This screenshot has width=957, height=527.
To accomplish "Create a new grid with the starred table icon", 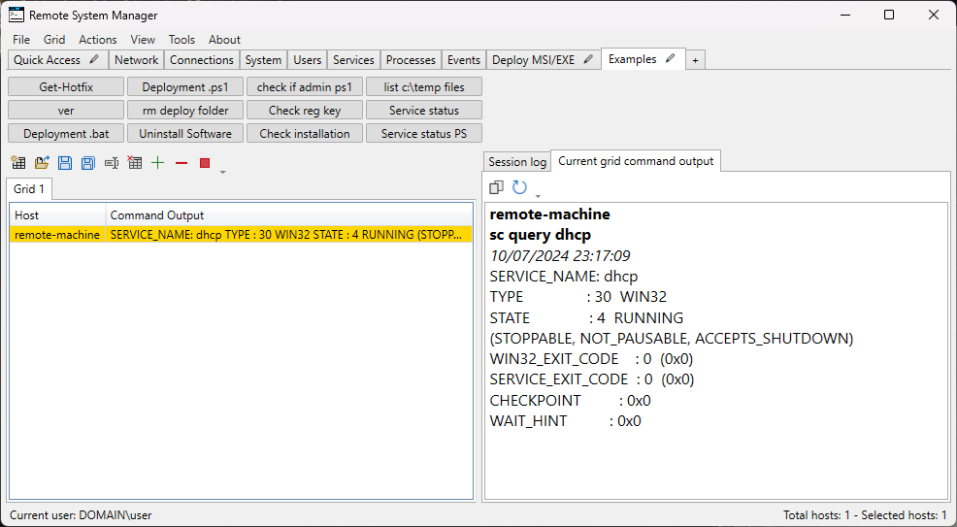I will [18, 163].
